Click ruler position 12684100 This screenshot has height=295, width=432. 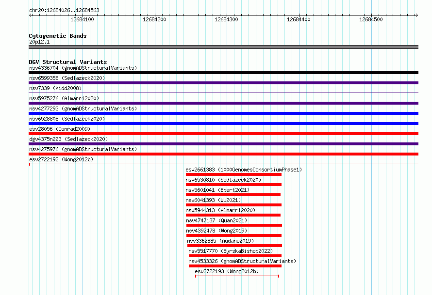[x=82, y=19]
